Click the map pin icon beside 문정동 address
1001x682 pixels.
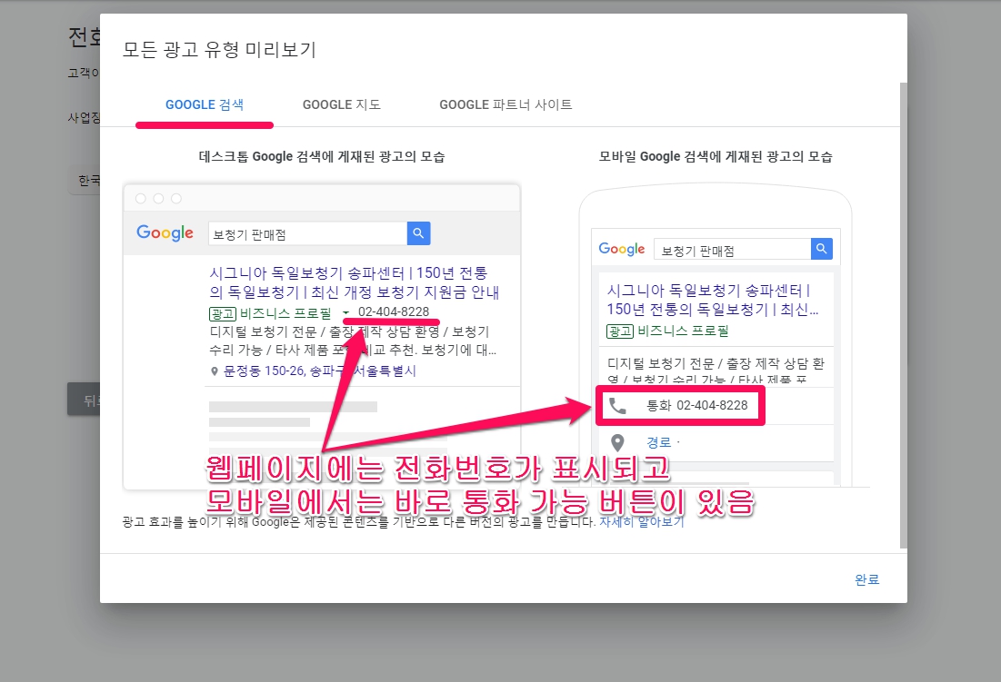215,371
